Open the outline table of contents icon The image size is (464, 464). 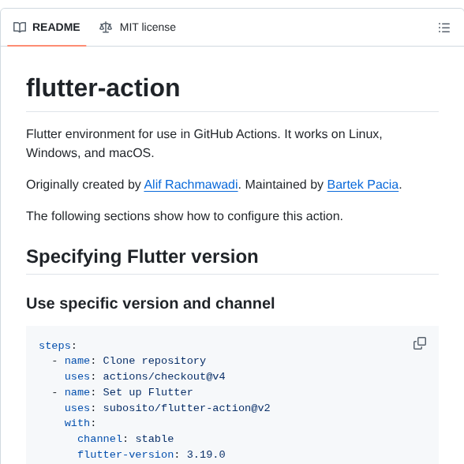(444, 28)
